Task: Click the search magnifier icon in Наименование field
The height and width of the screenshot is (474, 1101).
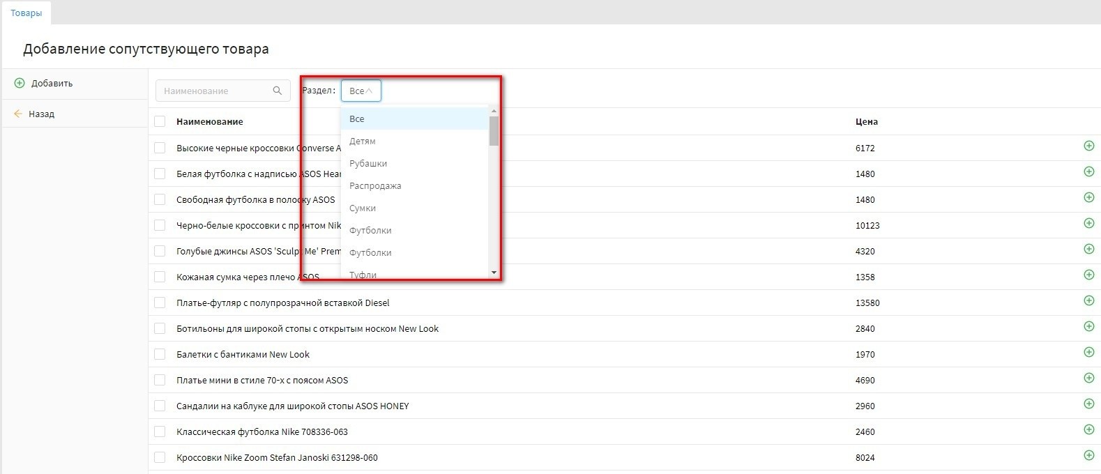Action: tap(277, 91)
